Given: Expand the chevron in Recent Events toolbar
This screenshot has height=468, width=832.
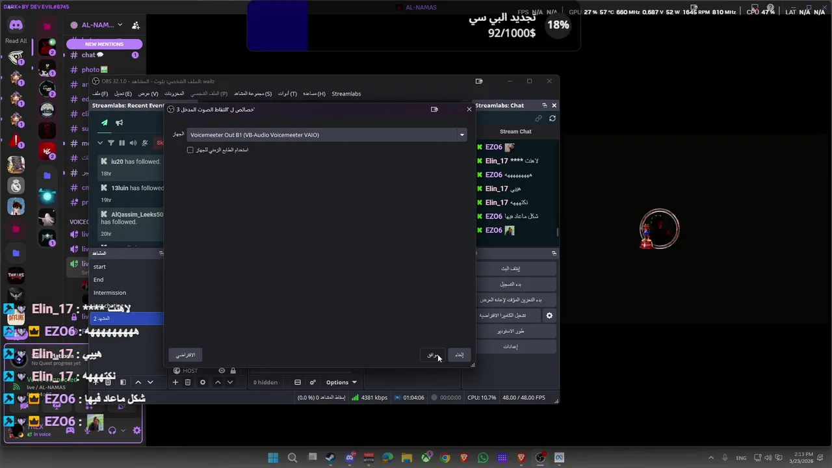Looking at the screenshot, I should click(x=100, y=143).
